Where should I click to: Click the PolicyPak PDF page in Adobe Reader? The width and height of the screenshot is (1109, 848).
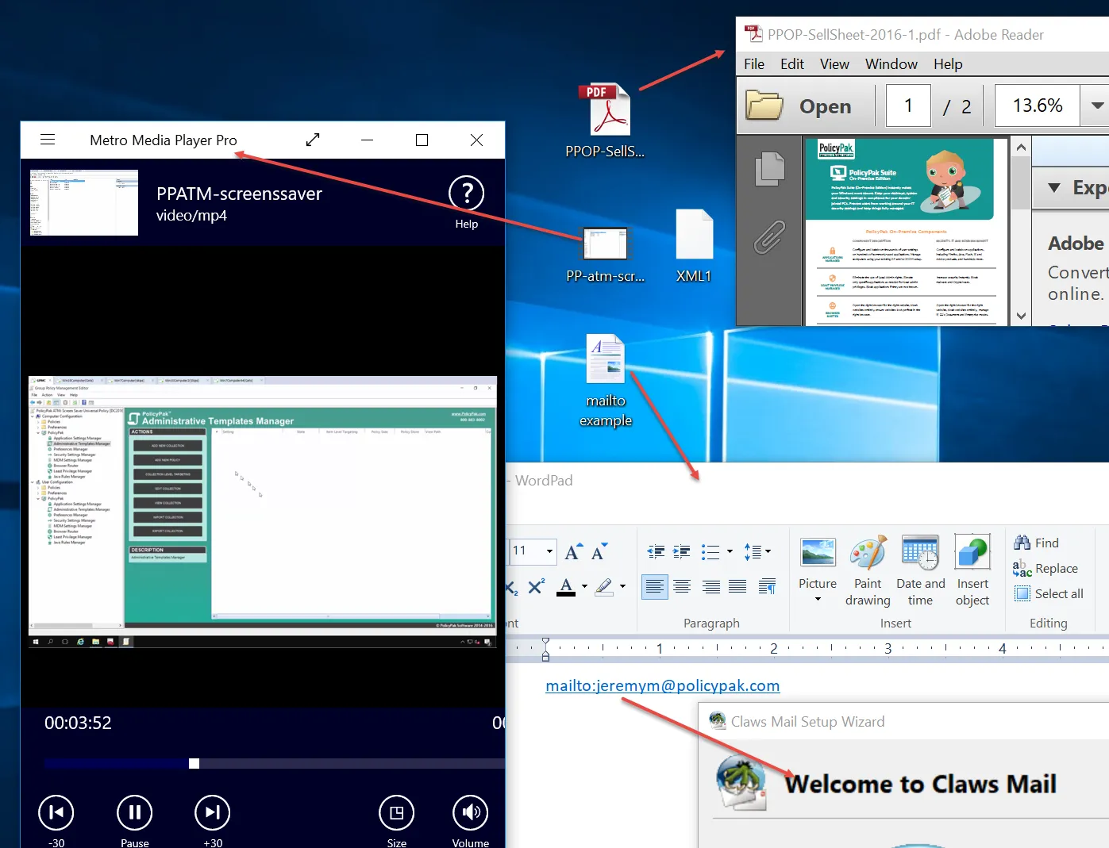[x=907, y=232]
